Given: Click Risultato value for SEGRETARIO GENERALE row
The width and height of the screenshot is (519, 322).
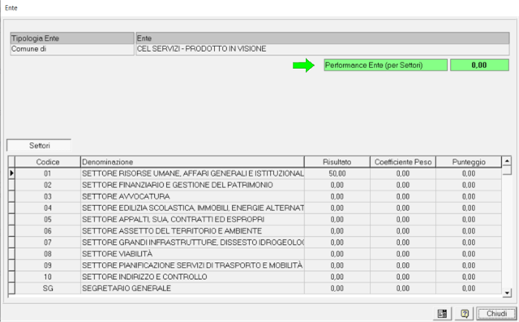Looking at the screenshot, I should click(x=337, y=288).
